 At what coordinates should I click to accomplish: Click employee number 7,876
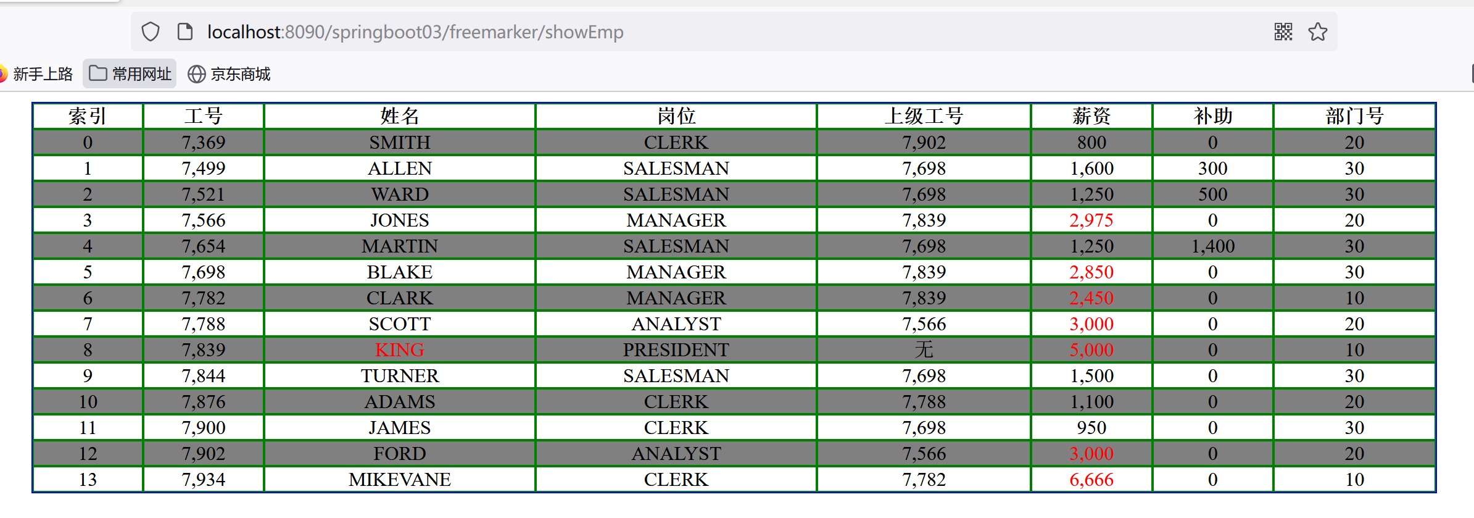[x=204, y=401]
